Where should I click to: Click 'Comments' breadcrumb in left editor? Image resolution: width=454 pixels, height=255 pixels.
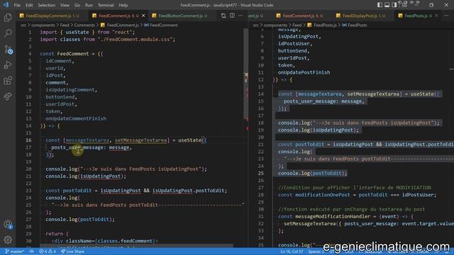click(84, 25)
